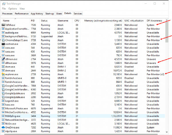Switch to the Performance tab
The width and height of the screenshot is (172, 135).
pyautogui.click(x=21, y=13)
